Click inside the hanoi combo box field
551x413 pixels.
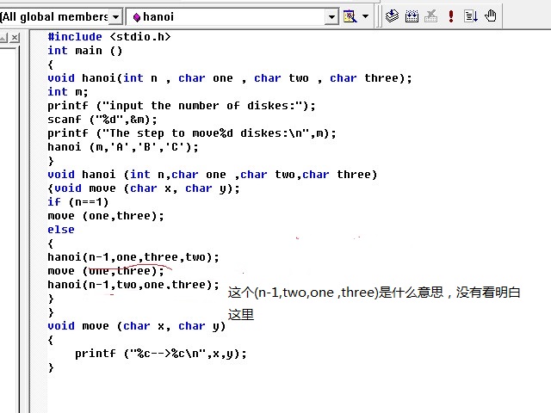pos(224,16)
